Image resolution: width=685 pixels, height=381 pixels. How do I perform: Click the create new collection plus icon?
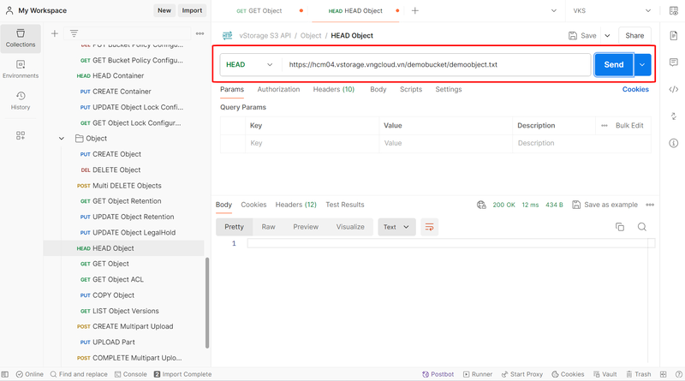tap(55, 33)
